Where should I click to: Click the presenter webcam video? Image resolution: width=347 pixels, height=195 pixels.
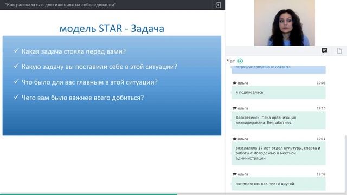(x=284, y=23)
